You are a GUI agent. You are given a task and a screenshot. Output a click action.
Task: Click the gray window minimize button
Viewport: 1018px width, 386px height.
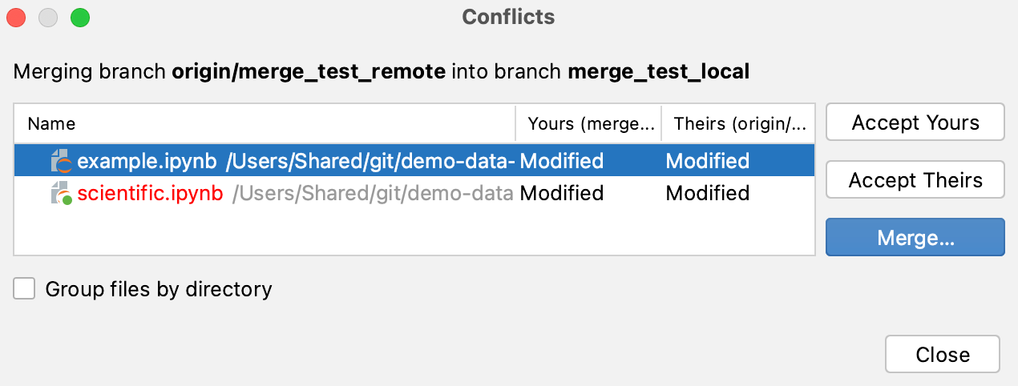(x=48, y=17)
